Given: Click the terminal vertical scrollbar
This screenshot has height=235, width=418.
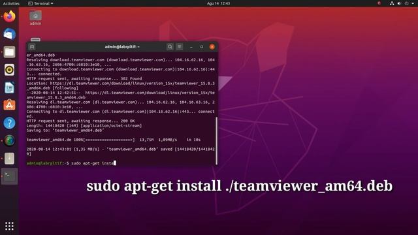Looking at the screenshot, I should coord(216,141).
